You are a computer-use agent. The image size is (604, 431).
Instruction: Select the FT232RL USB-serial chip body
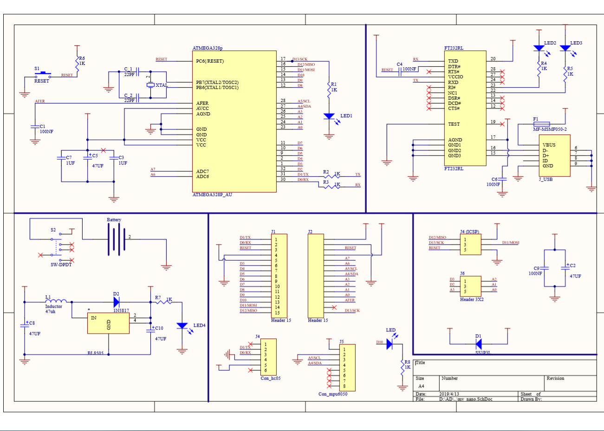(465, 108)
